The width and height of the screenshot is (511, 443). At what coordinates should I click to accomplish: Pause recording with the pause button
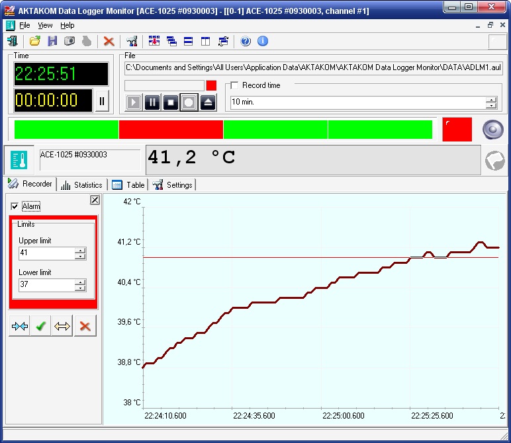point(152,102)
